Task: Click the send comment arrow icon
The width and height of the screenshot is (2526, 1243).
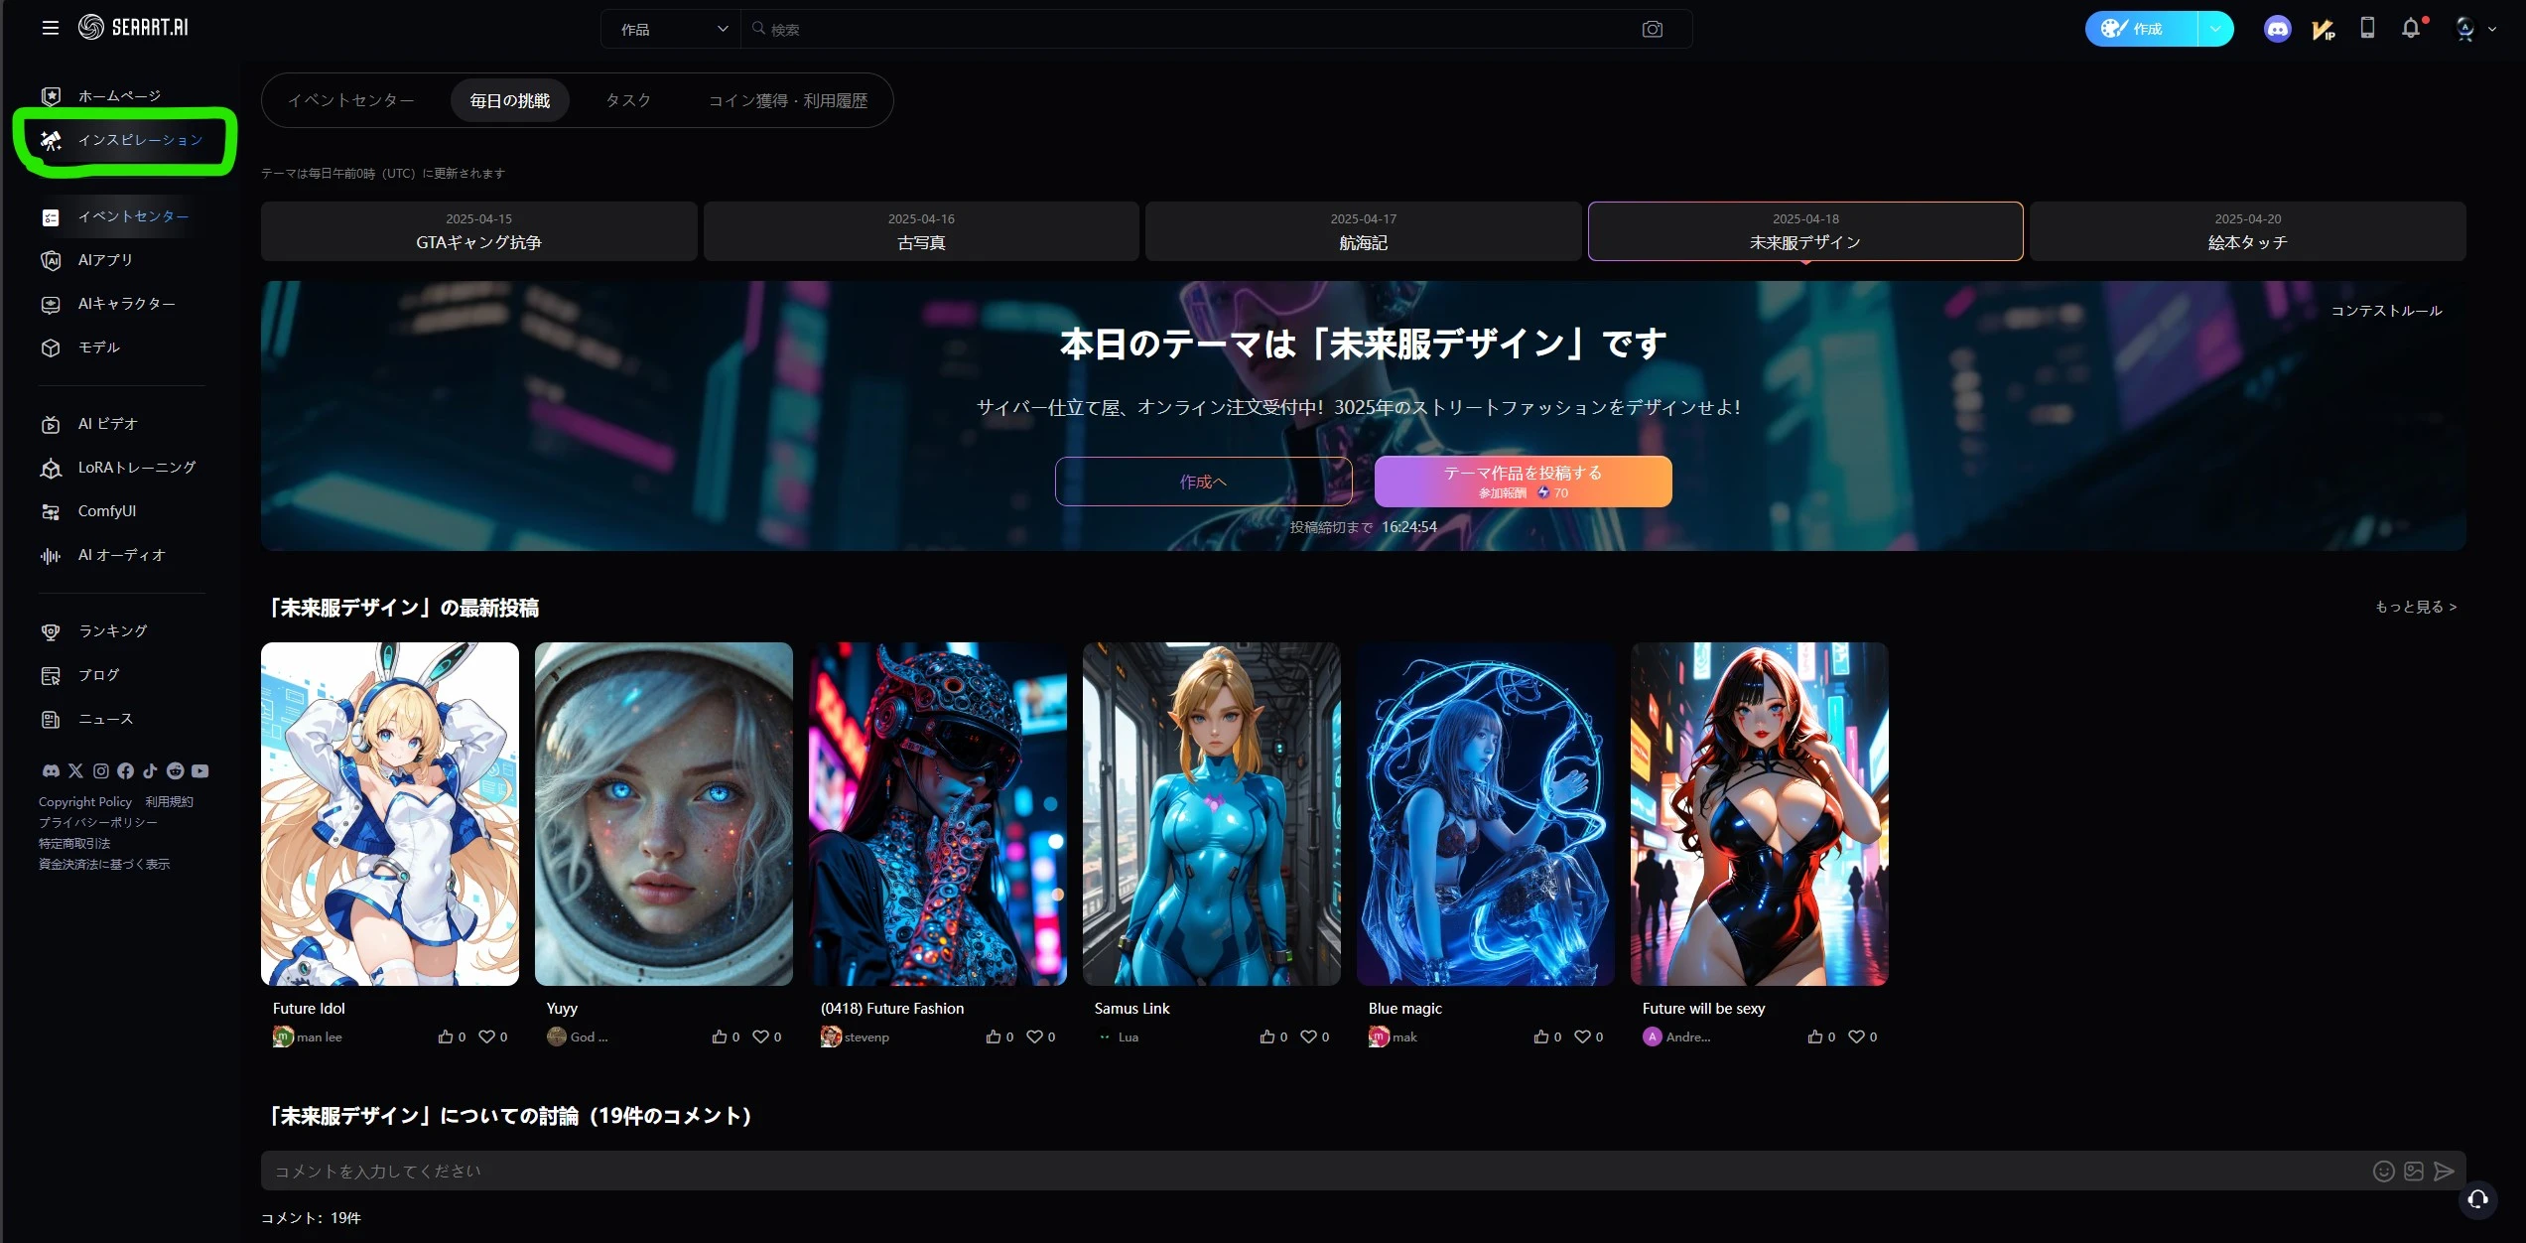Action: pyautogui.click(x=2444, y=1172)
